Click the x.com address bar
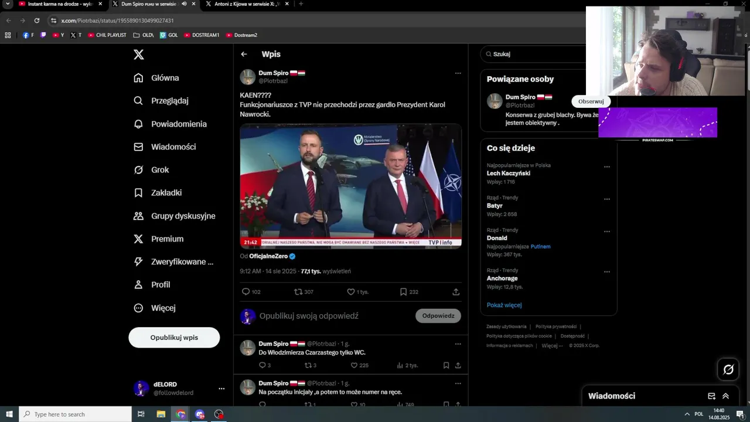Image resolution: width=750 pixels, height=422 pixels. pyautogui.click(x=316, y=21)
